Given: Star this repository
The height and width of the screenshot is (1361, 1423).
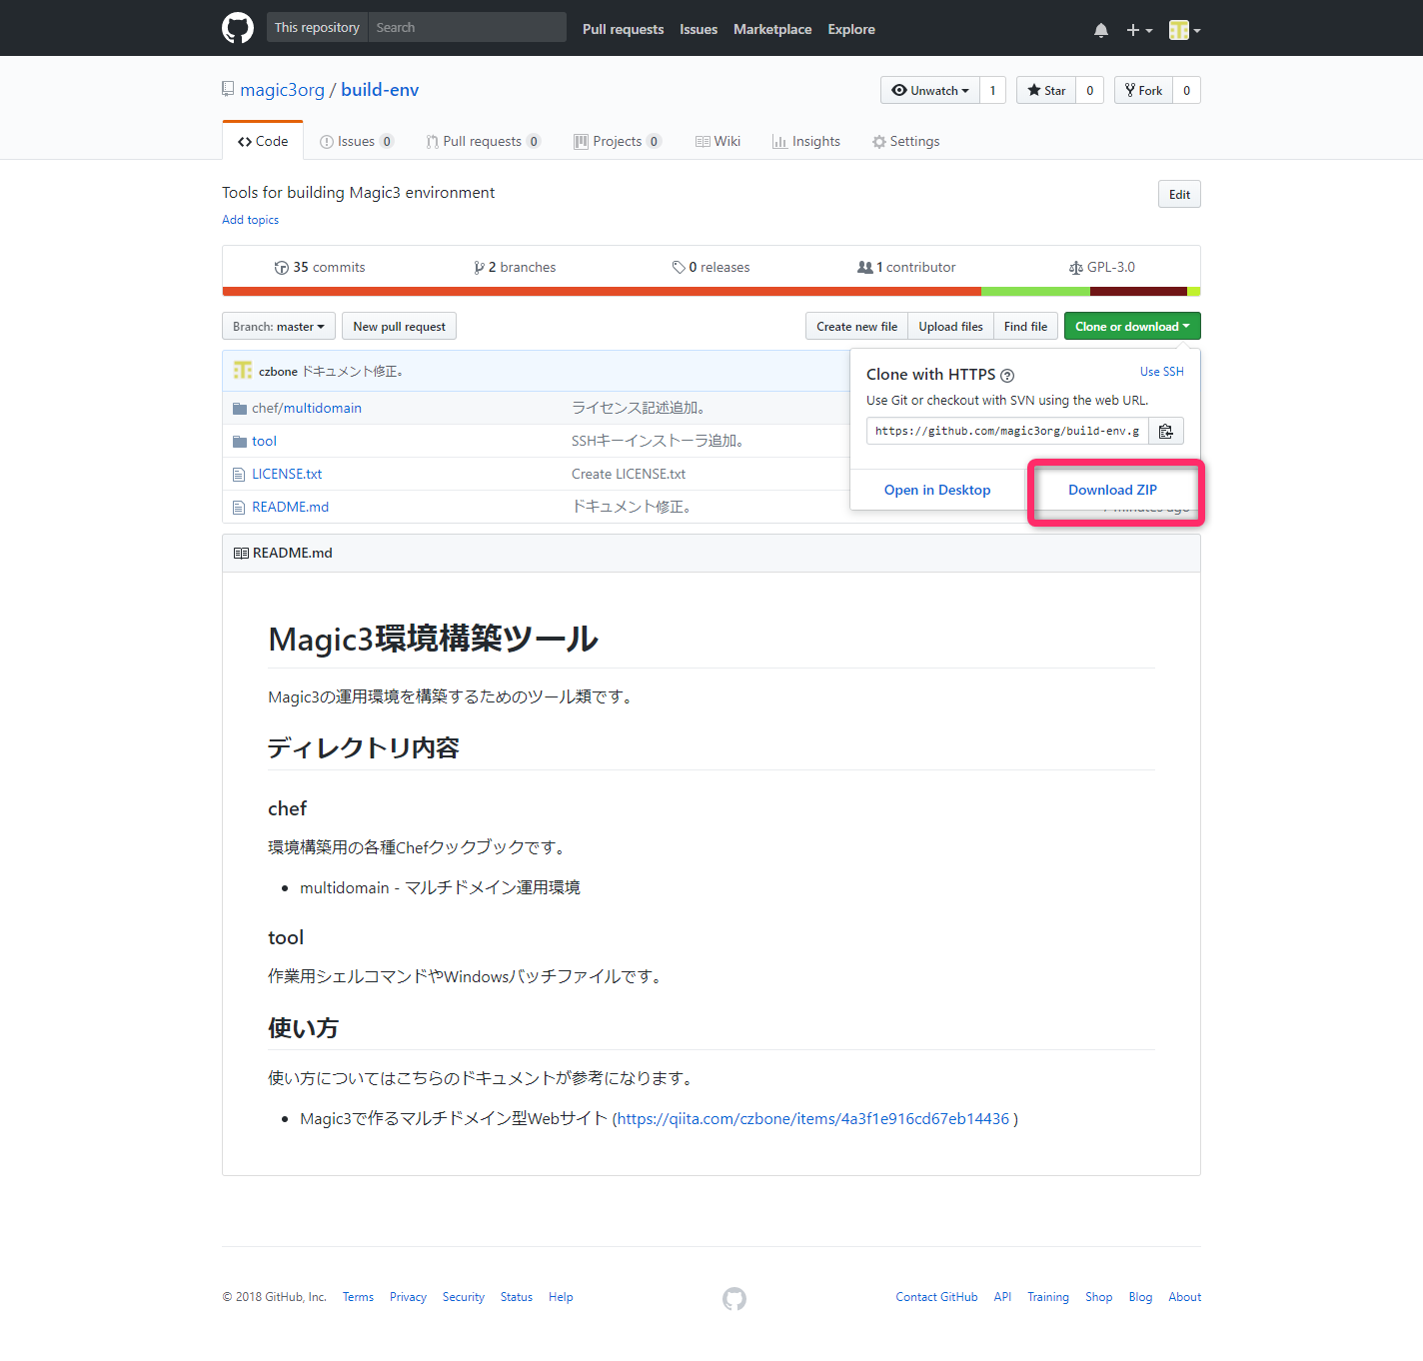Looking at the screenshot, I should tap(1046, 90).
